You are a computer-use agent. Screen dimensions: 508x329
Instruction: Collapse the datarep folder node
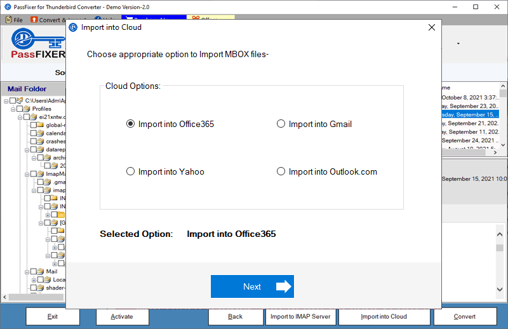tap(27, 150)
